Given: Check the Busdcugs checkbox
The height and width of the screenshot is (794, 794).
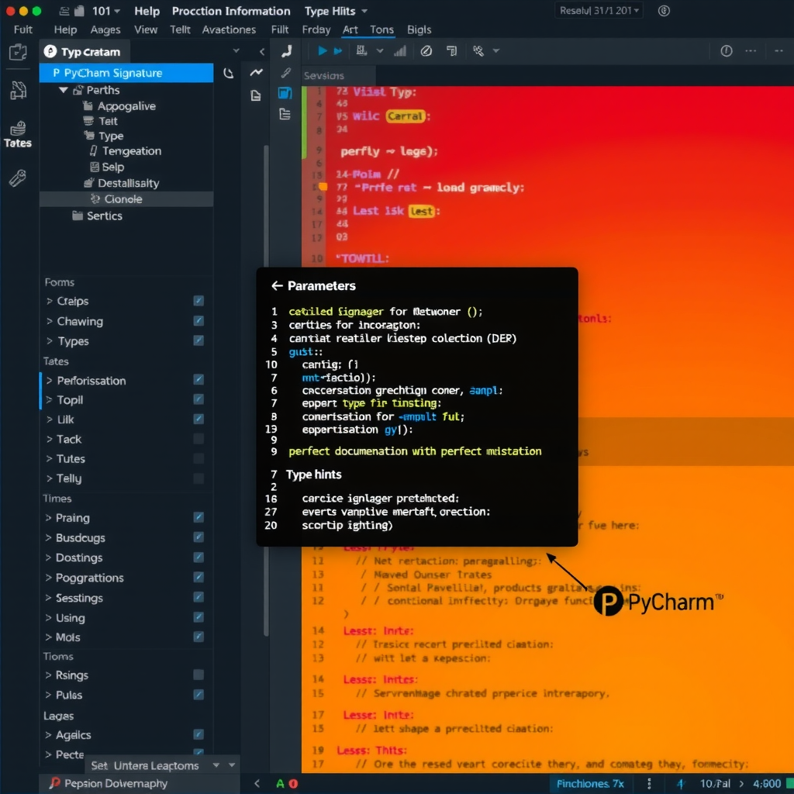Looking at the screenshot, I should 198,537.
